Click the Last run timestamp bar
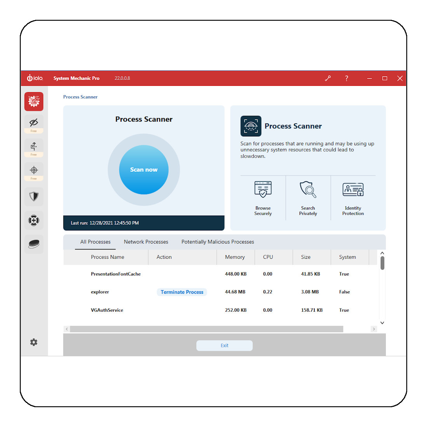 click(x=144, y=223)
